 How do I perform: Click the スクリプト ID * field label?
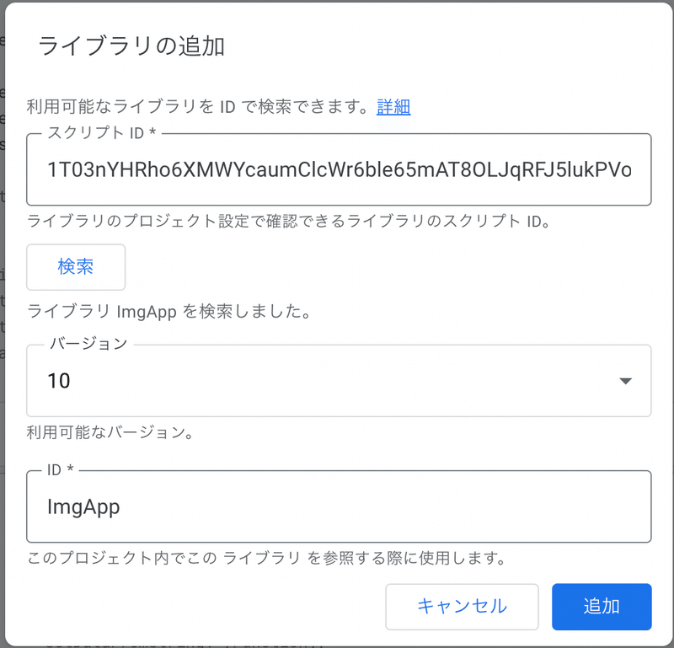coord(102,133)
